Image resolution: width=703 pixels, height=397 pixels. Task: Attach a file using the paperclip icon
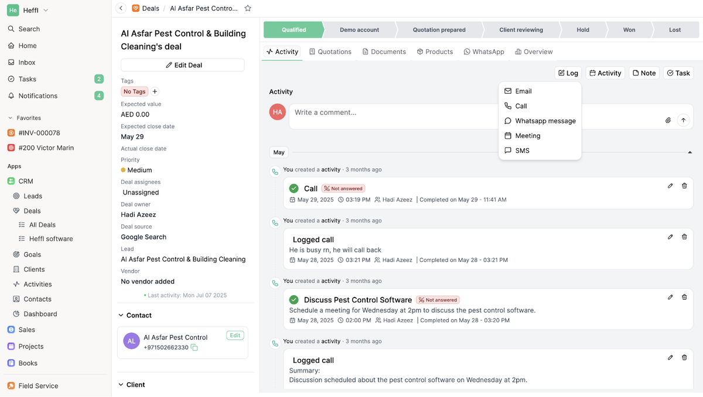668,119
